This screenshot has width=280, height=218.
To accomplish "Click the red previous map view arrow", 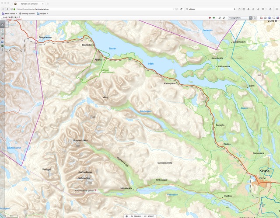I will coord(210,18).
